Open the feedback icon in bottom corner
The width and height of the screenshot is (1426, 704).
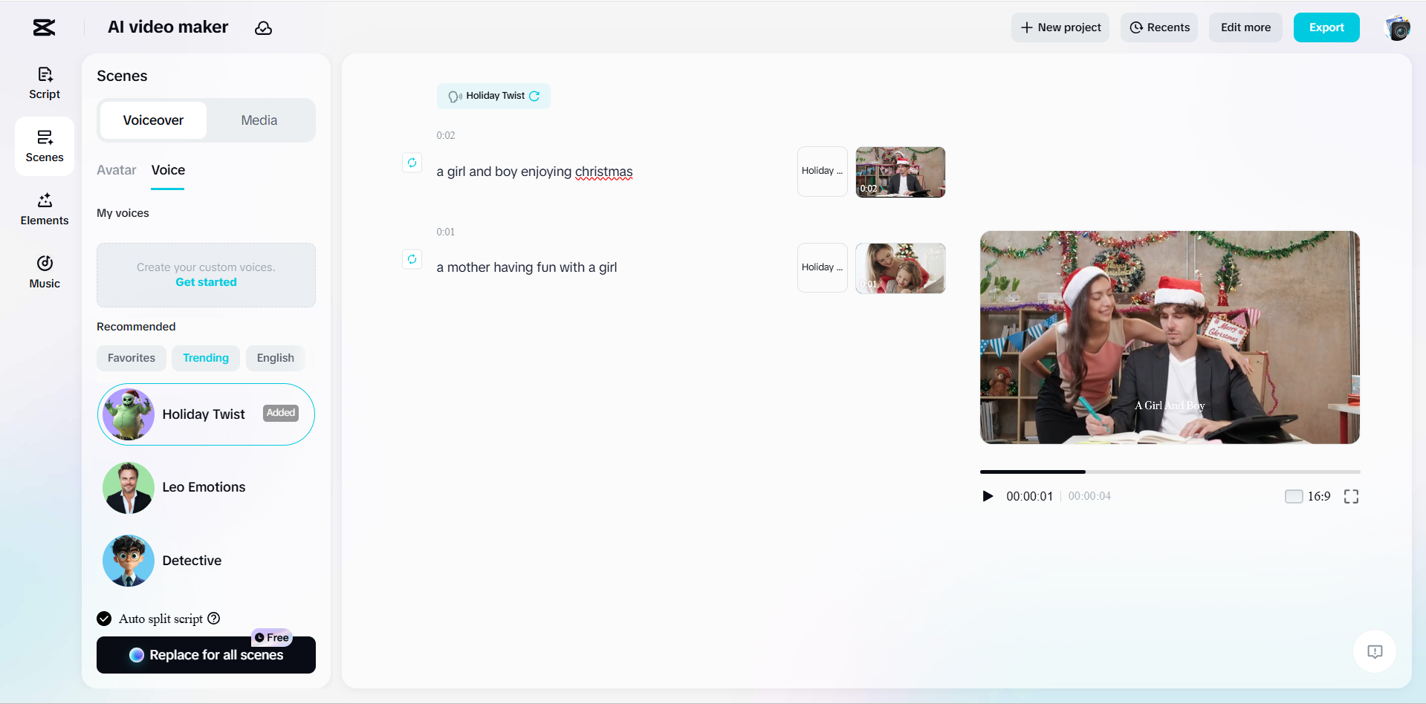point(1374,651)
